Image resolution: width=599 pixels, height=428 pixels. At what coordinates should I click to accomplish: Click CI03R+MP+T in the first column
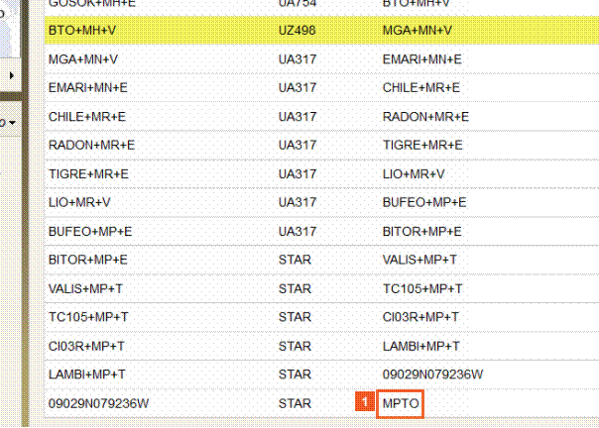coord(86,347)
